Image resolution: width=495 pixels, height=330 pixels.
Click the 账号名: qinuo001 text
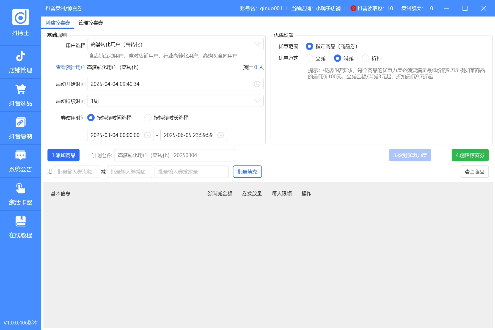point(261,8)
